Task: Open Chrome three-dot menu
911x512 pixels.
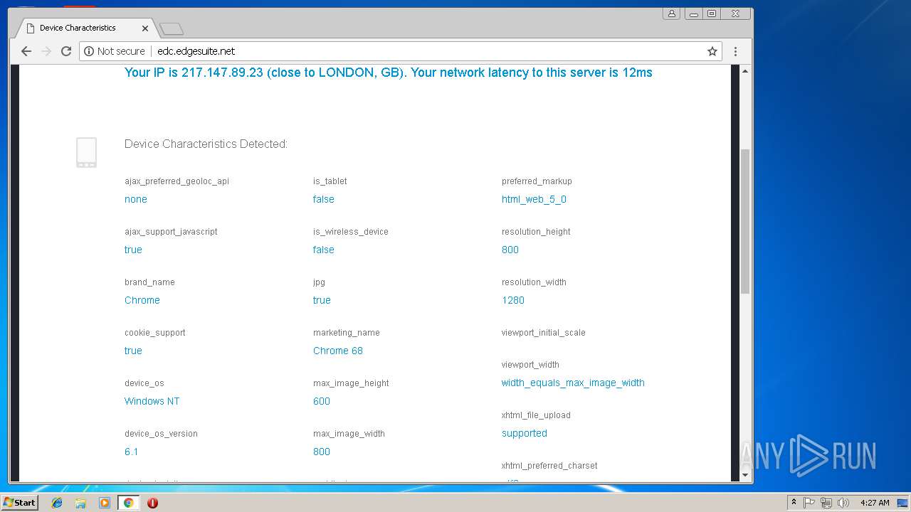Action: click(735, 51)
